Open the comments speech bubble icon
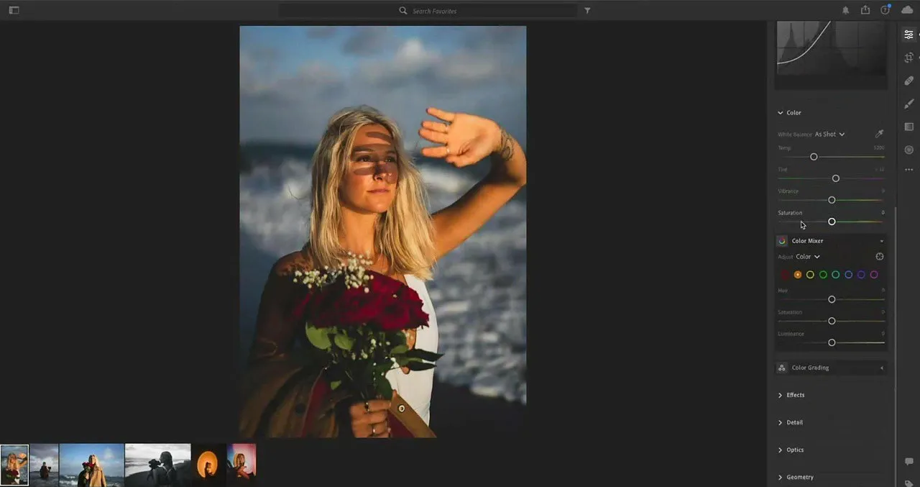 click(x=908, y=461)
